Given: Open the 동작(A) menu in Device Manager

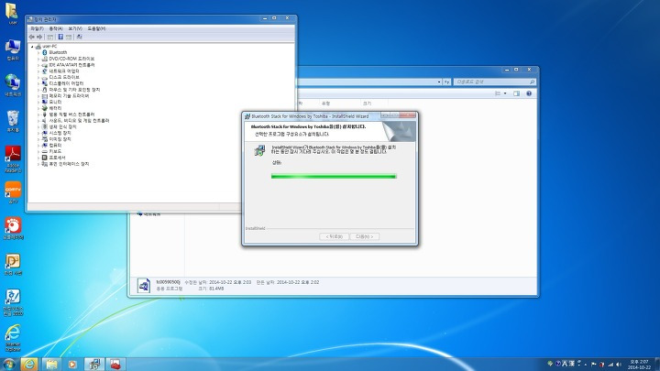Looking at the screenshot, I should click(x=56, y=28).
